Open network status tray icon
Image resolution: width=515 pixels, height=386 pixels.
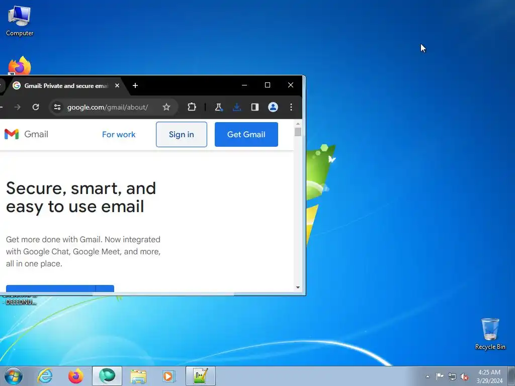point(452,376)
